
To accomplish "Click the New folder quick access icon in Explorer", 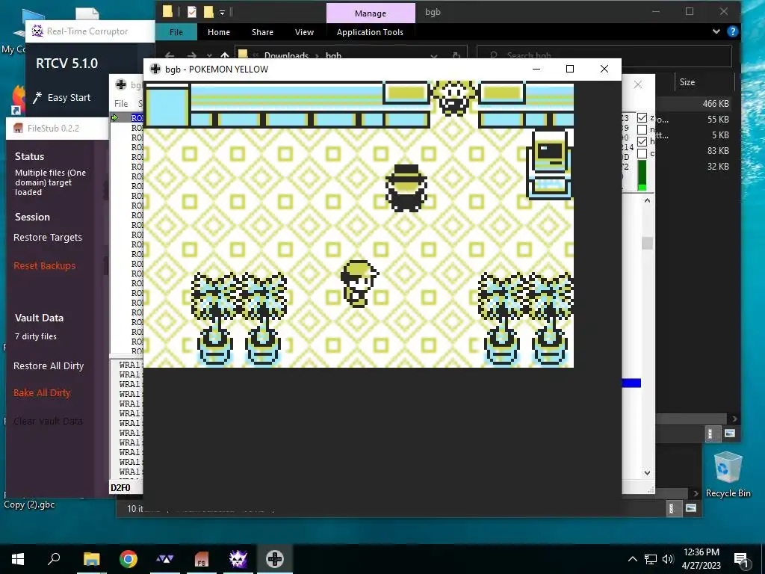I will [x=208, y=12].
